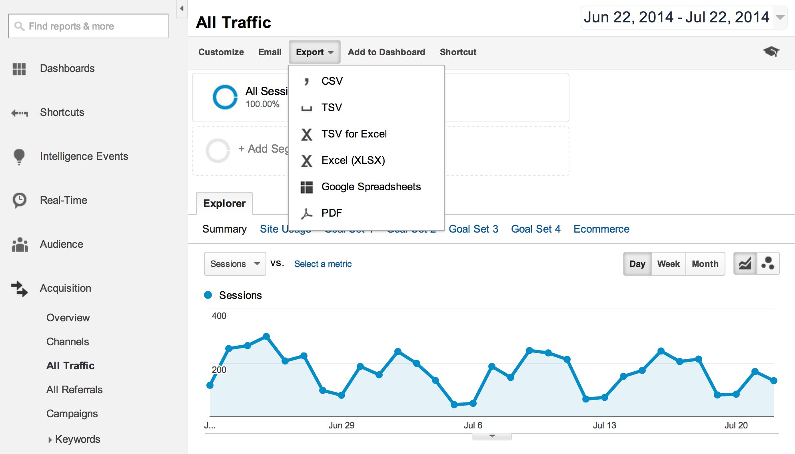
Task: Click the Acquisition arrows icon
Action: (x=19, y=288)
